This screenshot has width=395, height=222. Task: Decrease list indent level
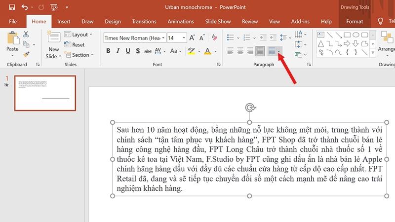[263, 37]
